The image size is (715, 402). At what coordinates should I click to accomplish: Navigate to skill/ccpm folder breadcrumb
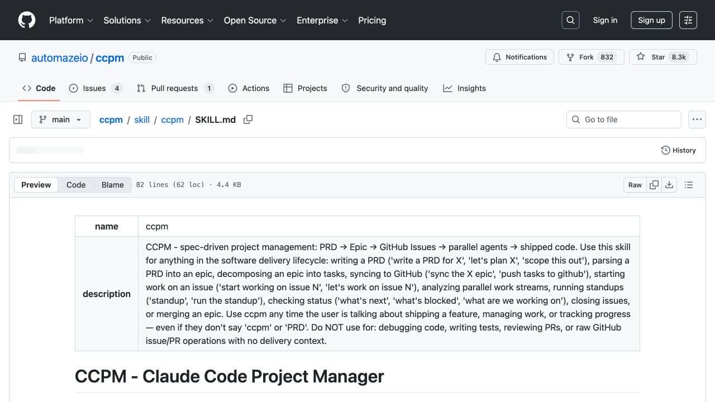tap(173, 119)
